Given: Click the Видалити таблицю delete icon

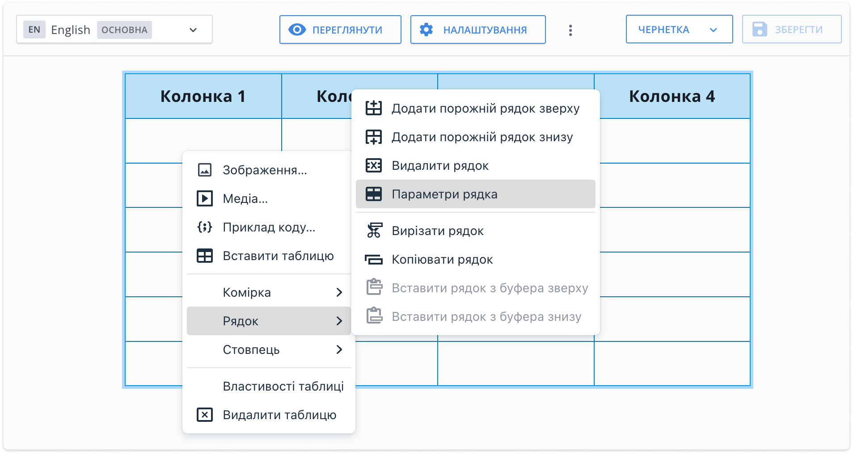Looking at the screenshot, I should (x=205, y=415).
